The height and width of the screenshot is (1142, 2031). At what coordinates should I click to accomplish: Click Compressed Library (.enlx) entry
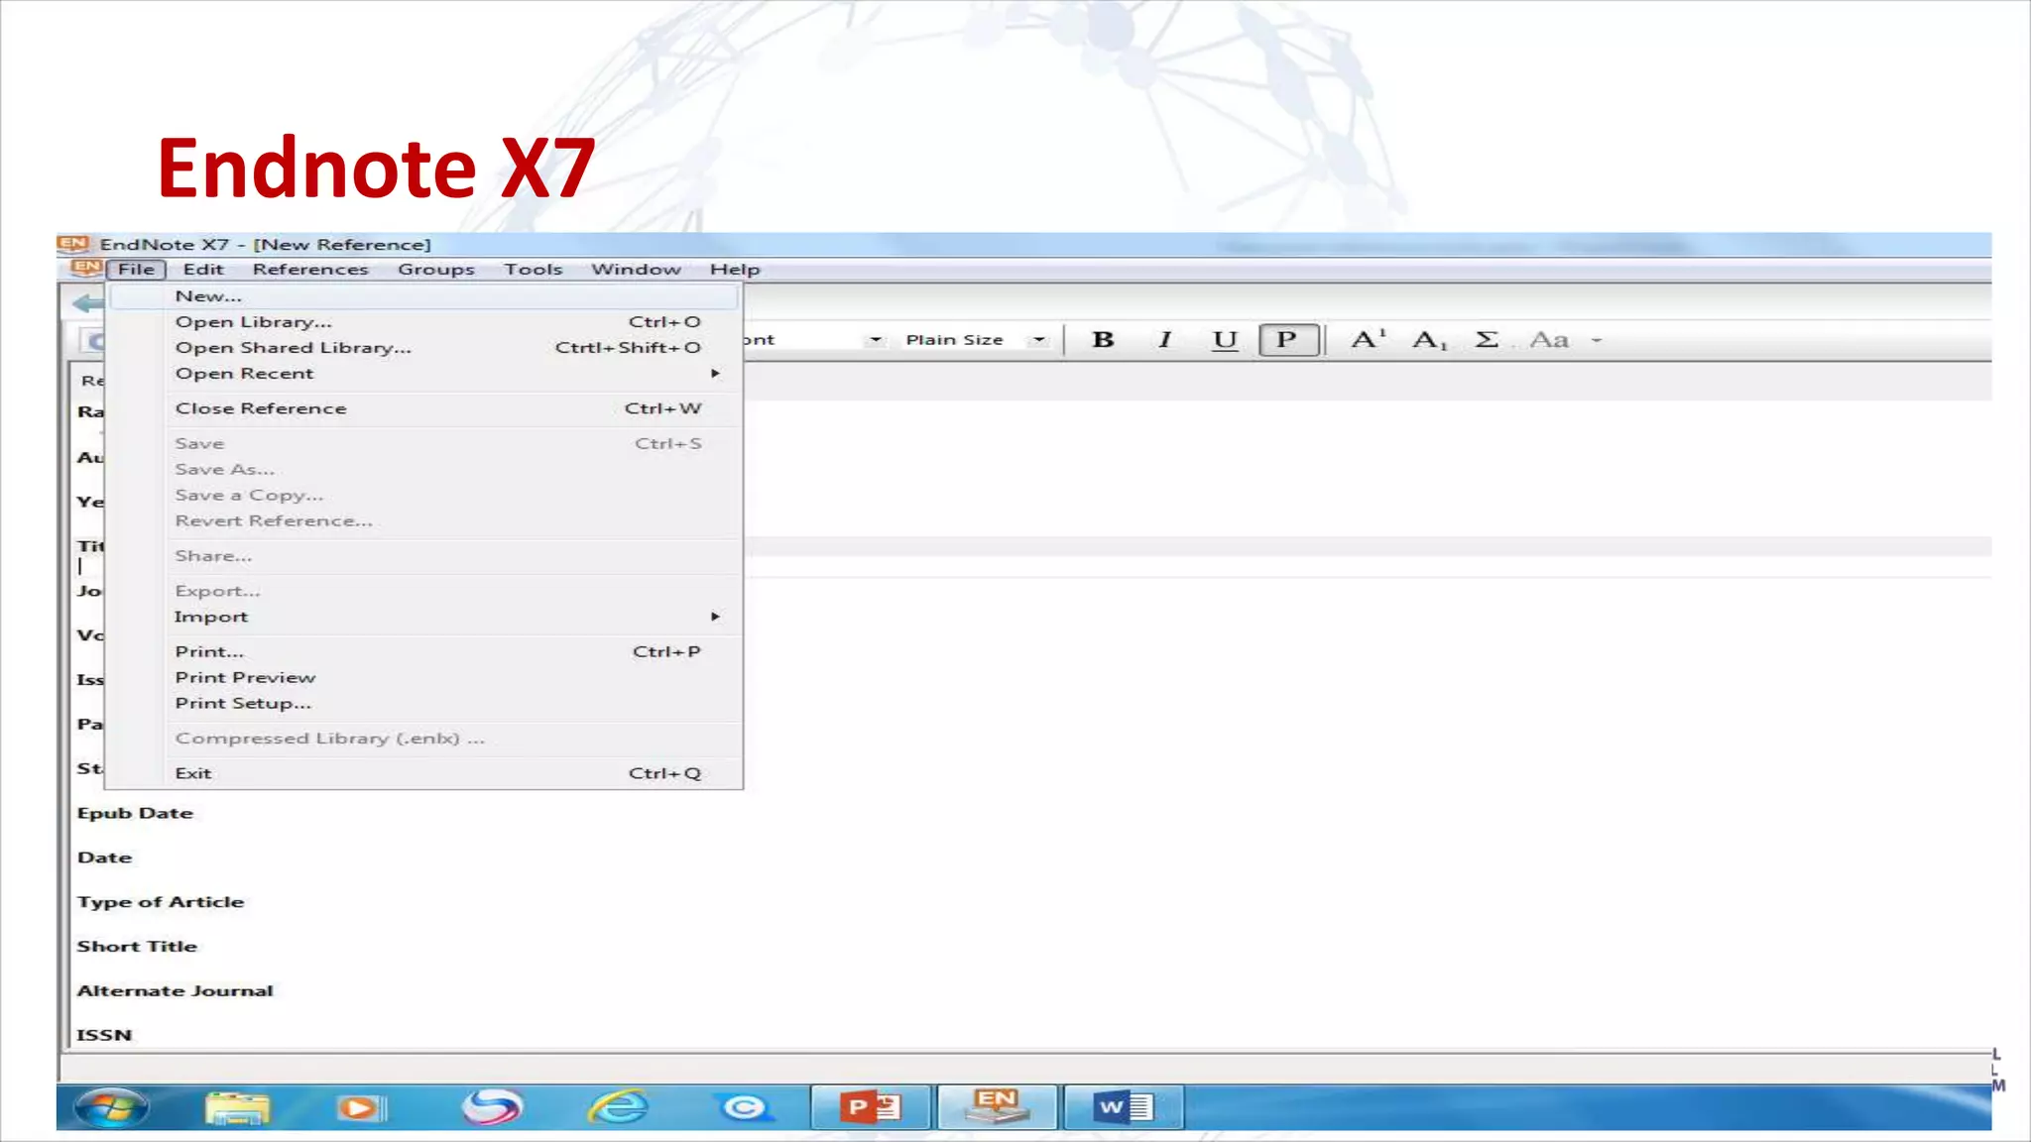click(x=424, y=739)
